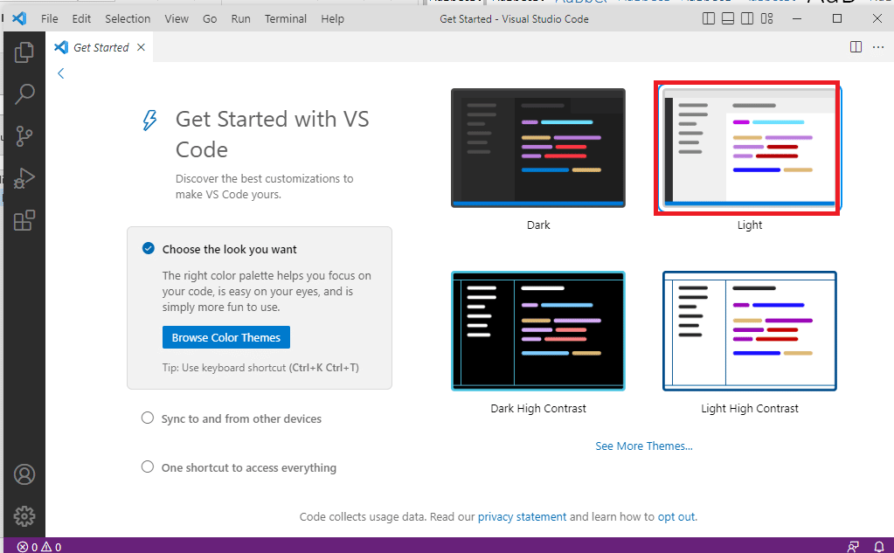This screenshot has height=553, width=894.
Task: Toggle panel layout icon in title bar
Action: pyautogui.click(x=728, y=19)
